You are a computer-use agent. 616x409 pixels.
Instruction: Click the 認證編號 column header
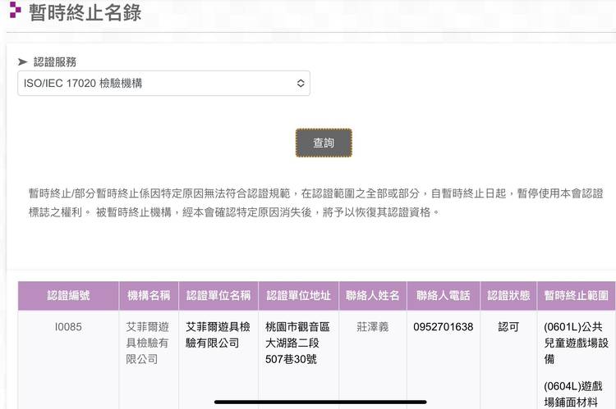69,296
